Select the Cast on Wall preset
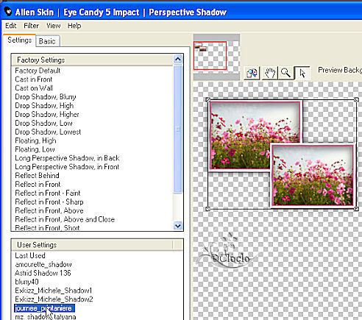Viewport: 362px width, 320px height. point(34,88)
